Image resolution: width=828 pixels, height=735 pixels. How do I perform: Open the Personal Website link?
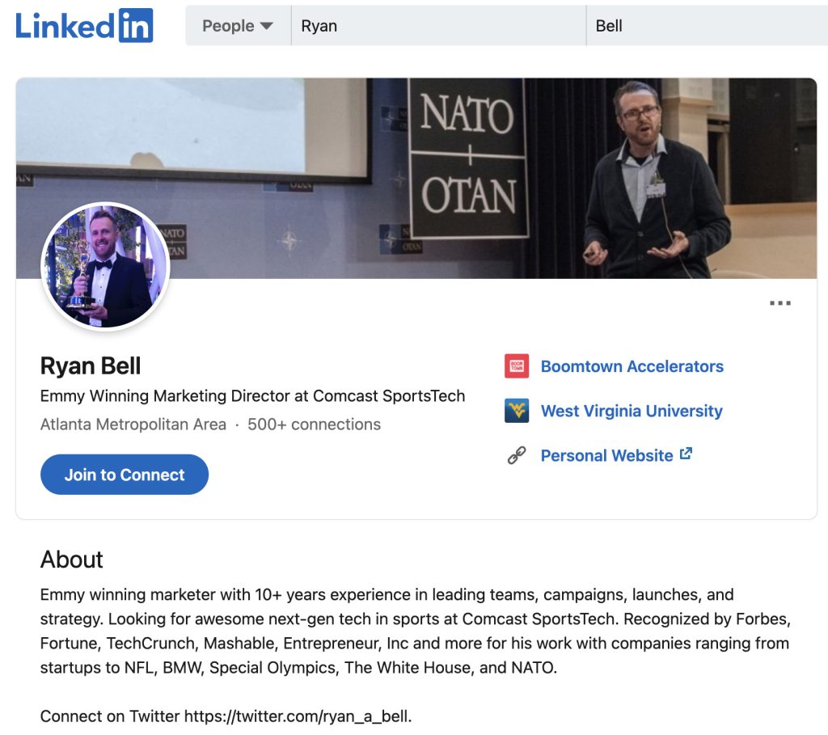606,455
